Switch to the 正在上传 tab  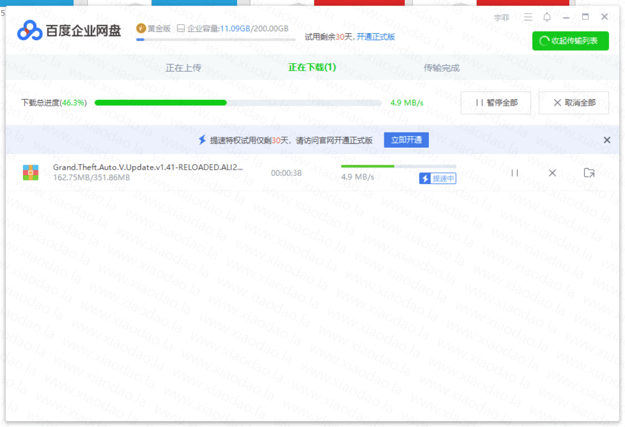183,68
